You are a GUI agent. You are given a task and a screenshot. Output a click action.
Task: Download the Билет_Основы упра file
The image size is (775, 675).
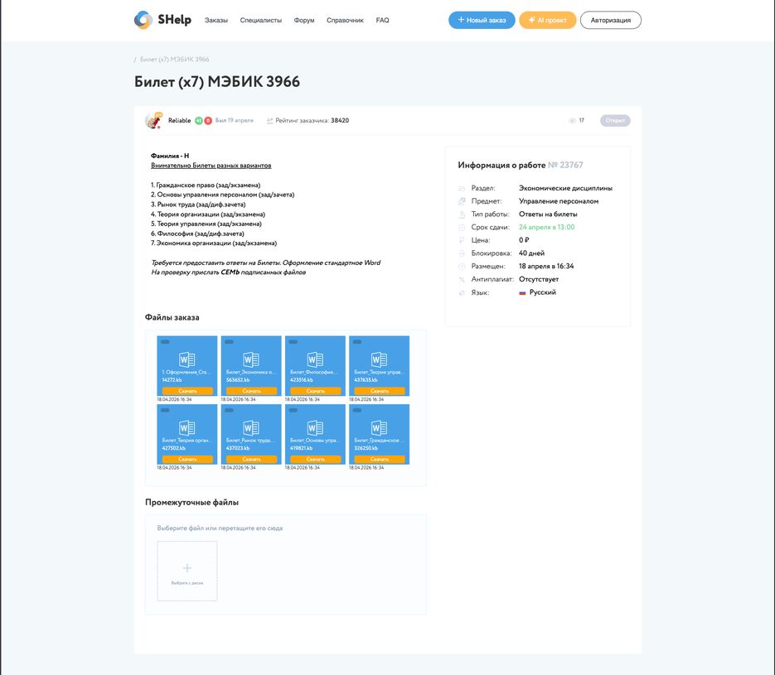click(315, 459)
